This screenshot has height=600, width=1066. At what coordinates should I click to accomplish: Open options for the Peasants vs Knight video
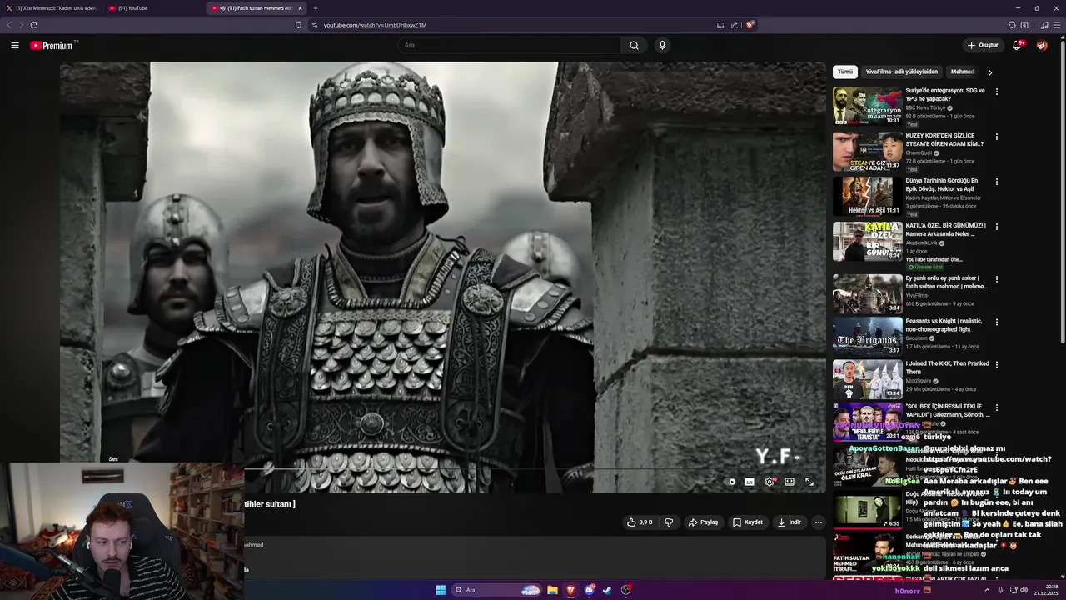click(996, 322)
